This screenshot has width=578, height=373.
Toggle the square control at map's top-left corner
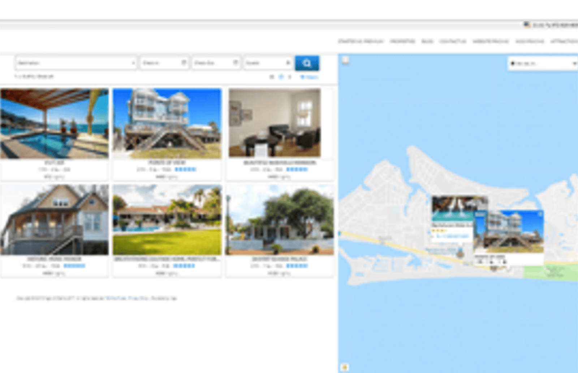(345, 60)
